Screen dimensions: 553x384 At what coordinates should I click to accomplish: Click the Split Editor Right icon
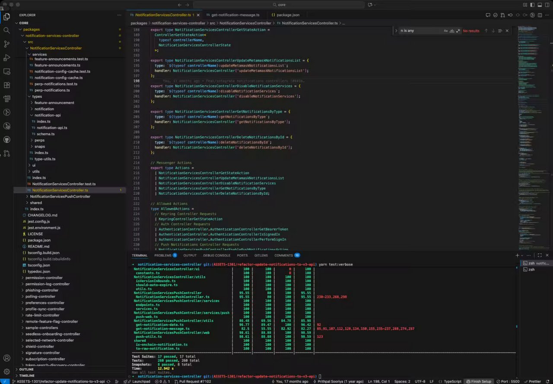(539, 15)
